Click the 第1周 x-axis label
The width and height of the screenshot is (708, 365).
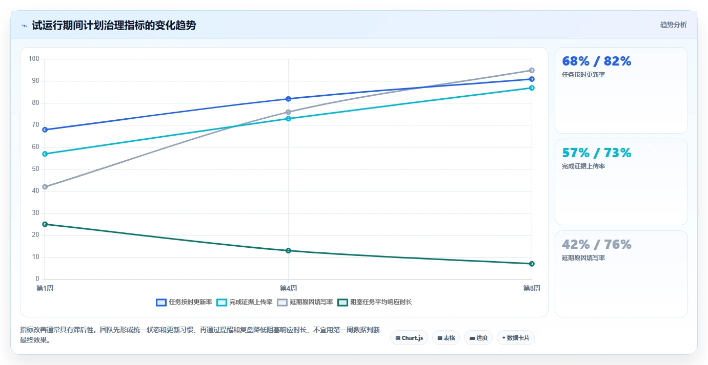pos(45,288)
